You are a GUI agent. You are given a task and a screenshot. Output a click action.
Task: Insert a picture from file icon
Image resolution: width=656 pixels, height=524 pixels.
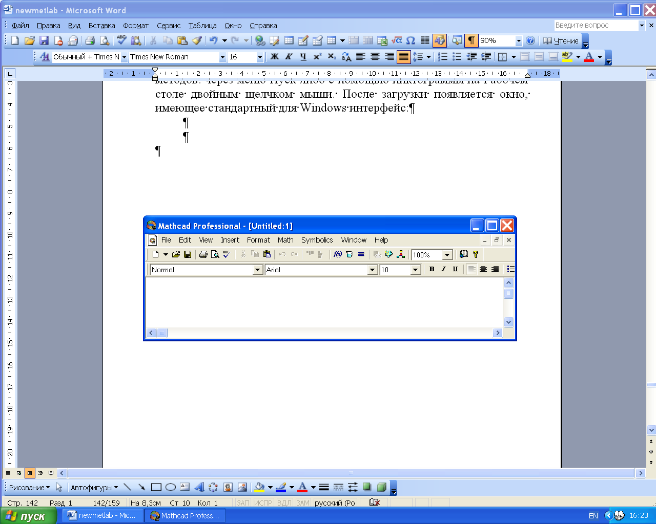pyautogui.click(x=242, y=487)
